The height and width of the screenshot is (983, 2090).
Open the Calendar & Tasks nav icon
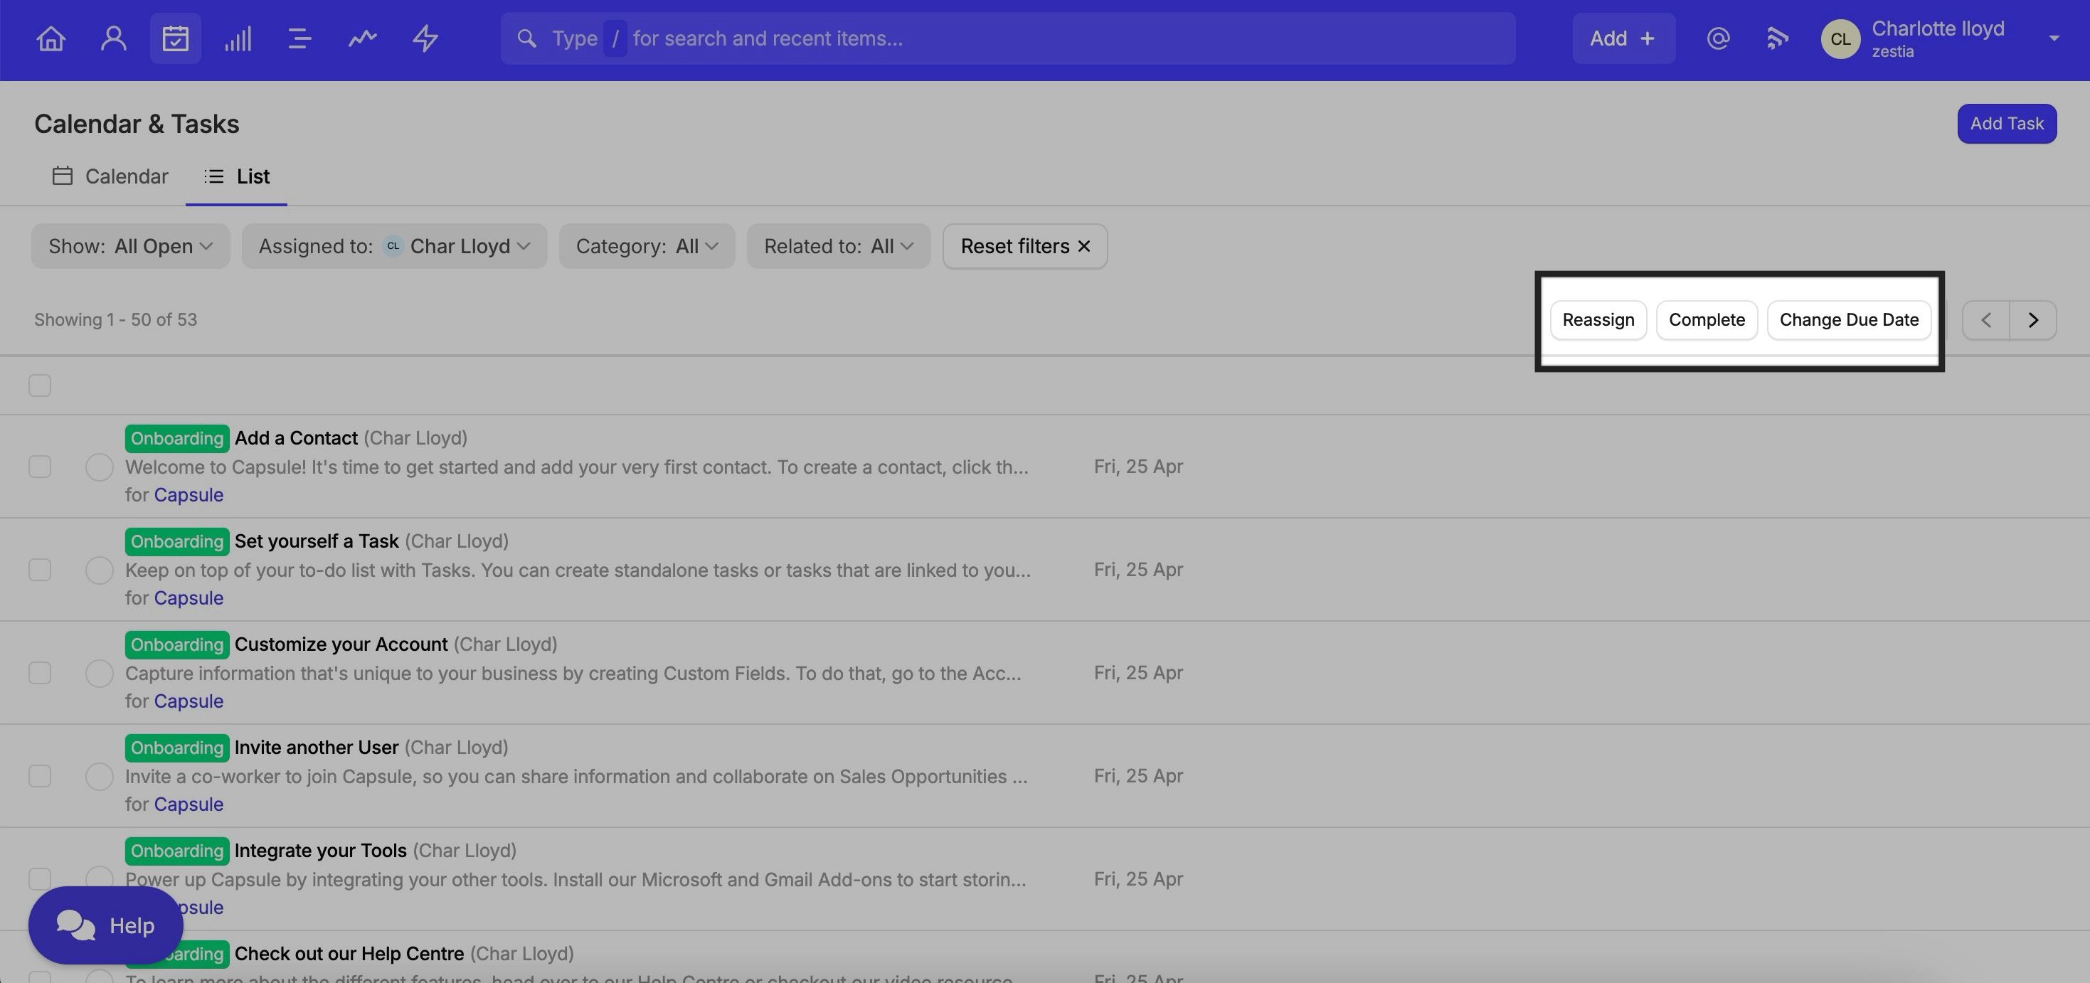coord(175,39)
